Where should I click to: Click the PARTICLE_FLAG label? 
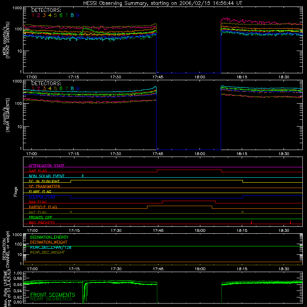coord(43,207)
